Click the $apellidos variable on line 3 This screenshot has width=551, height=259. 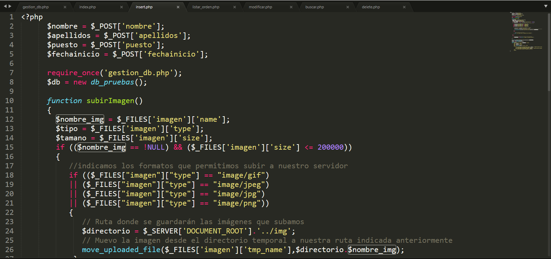click(69, 36)
